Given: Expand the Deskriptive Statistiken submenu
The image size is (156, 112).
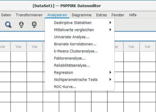Looking at the screenshot, I should pyautogui.click(x=80, y=23).
